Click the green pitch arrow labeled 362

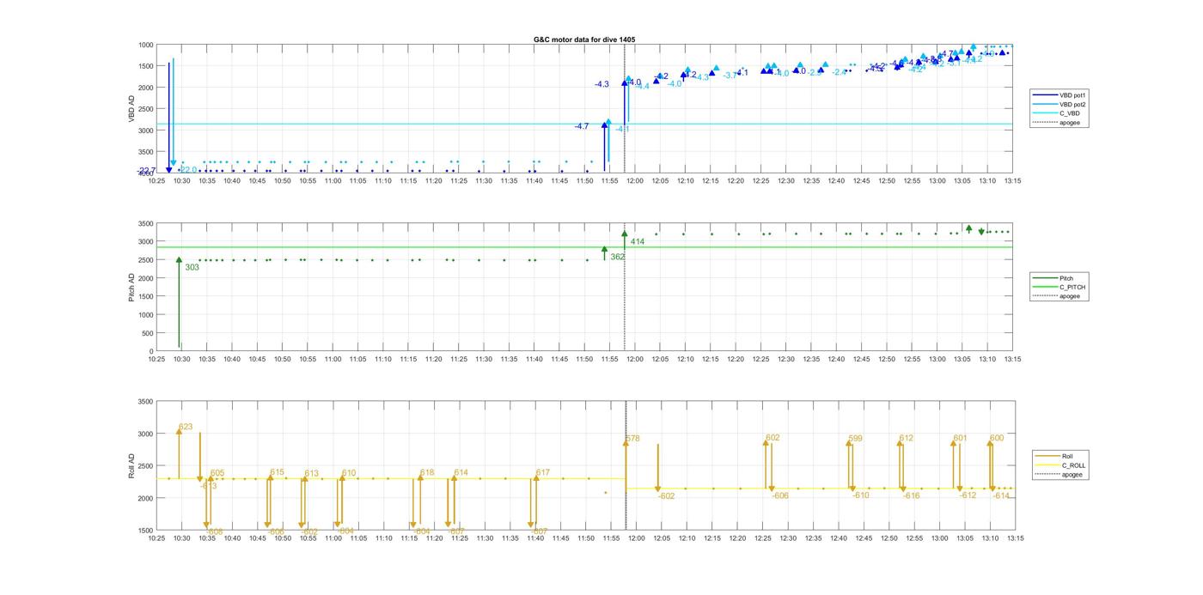[x=604, y=253]
